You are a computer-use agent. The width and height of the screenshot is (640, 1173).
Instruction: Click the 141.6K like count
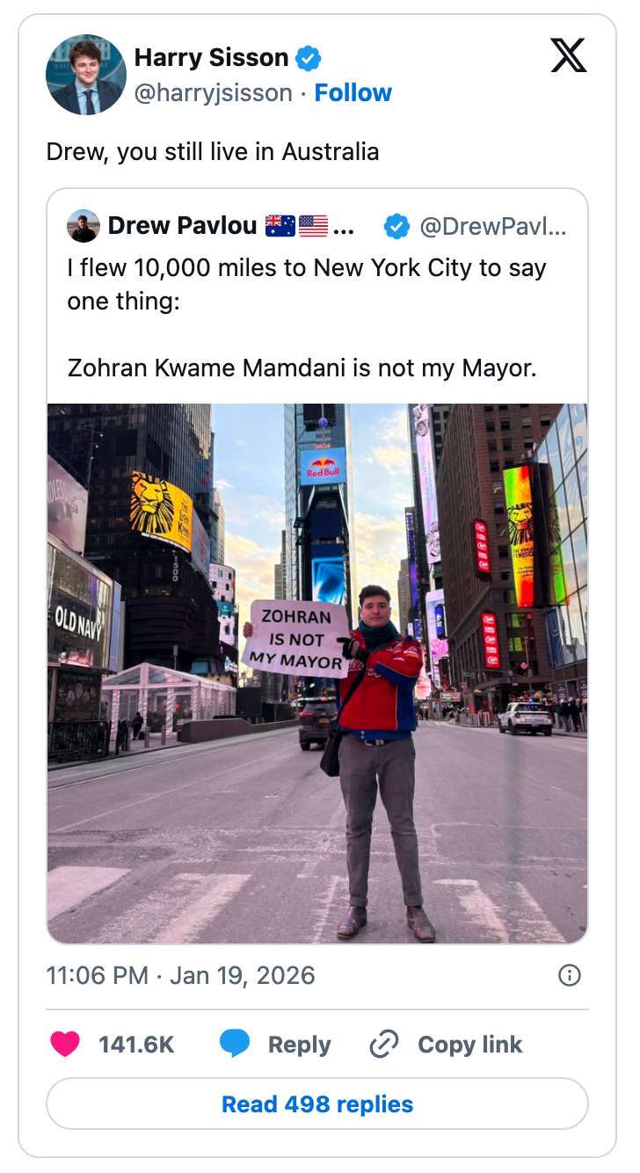coord(136,1045)
